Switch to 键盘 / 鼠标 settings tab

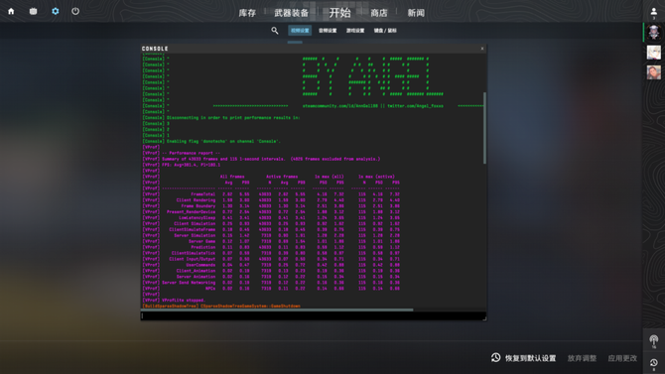pos(385,31)
